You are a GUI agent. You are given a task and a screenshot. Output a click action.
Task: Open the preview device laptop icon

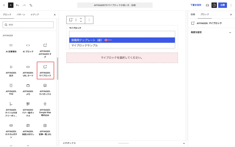click(x=207, y=5)
